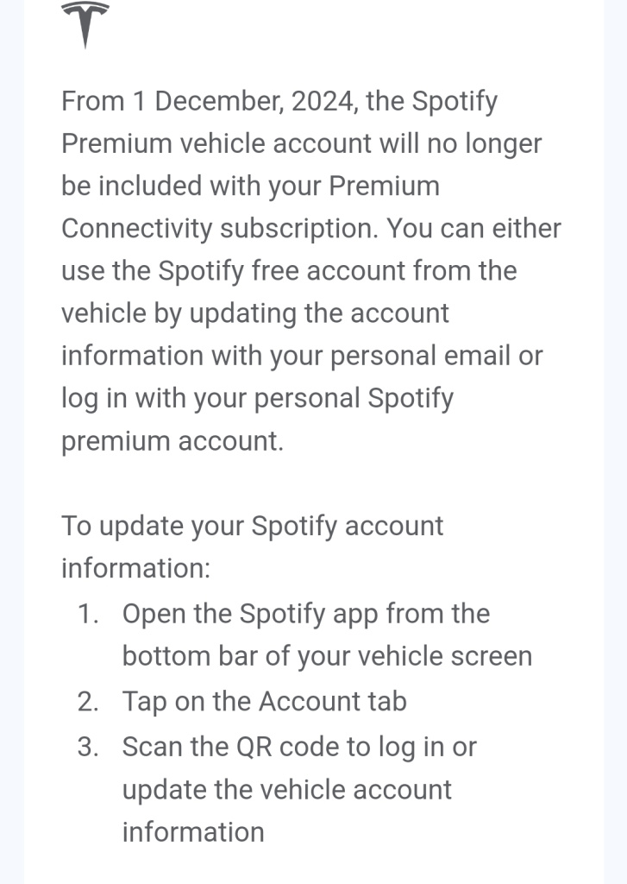Click 'Scan the QR code' step text
This screenshot has width=627, height=884.
tap(231, 747)
